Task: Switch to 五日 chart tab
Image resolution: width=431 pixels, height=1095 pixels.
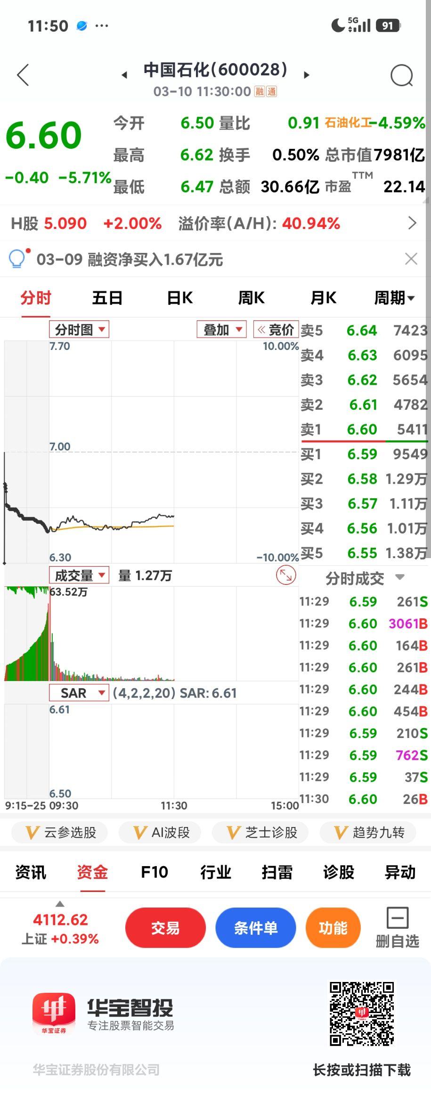Action: click(107, 298)
